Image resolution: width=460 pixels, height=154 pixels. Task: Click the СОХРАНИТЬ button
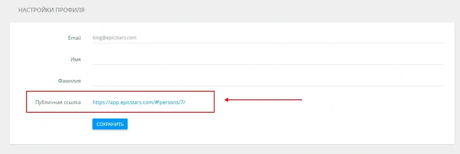[x=110, y=124]
